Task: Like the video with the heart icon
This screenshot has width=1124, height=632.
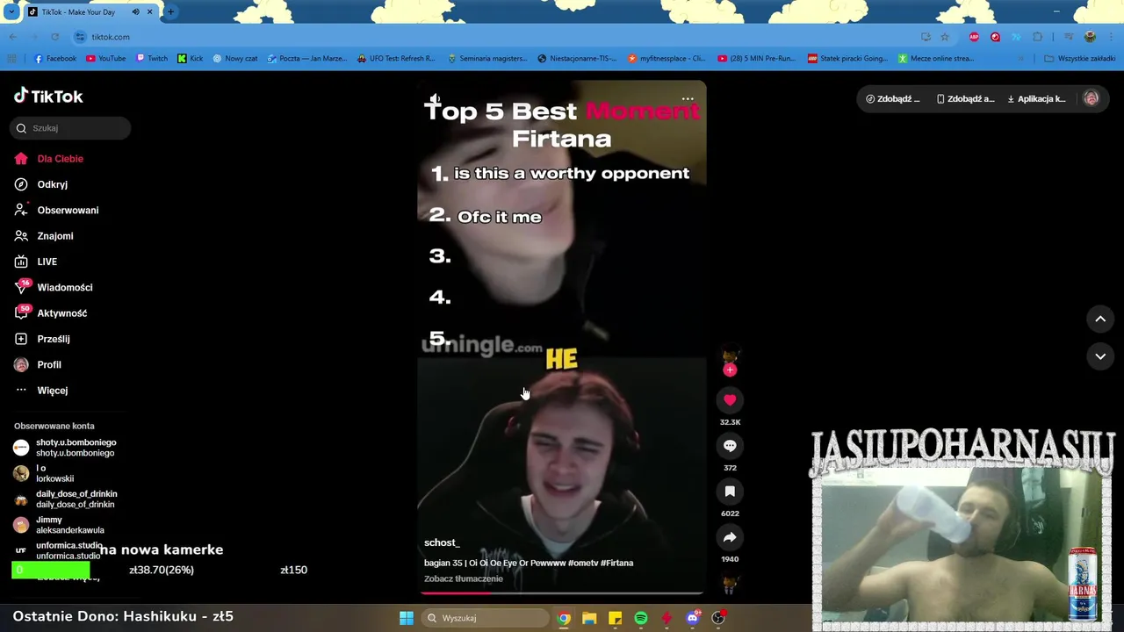Action: 730,400
